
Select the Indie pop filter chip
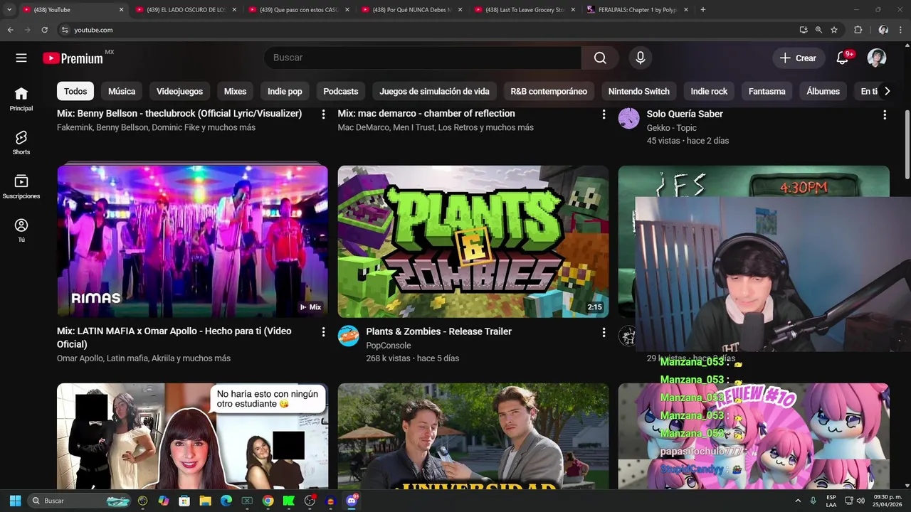285,91
